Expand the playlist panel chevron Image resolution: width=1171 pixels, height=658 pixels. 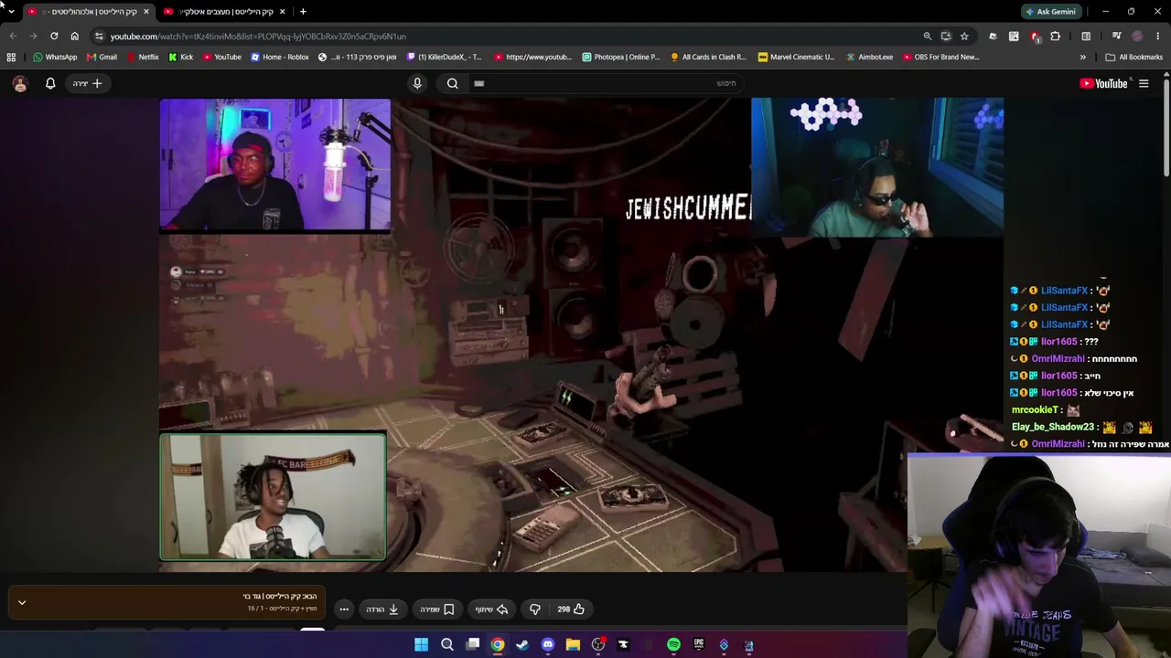tap(22, 603)
